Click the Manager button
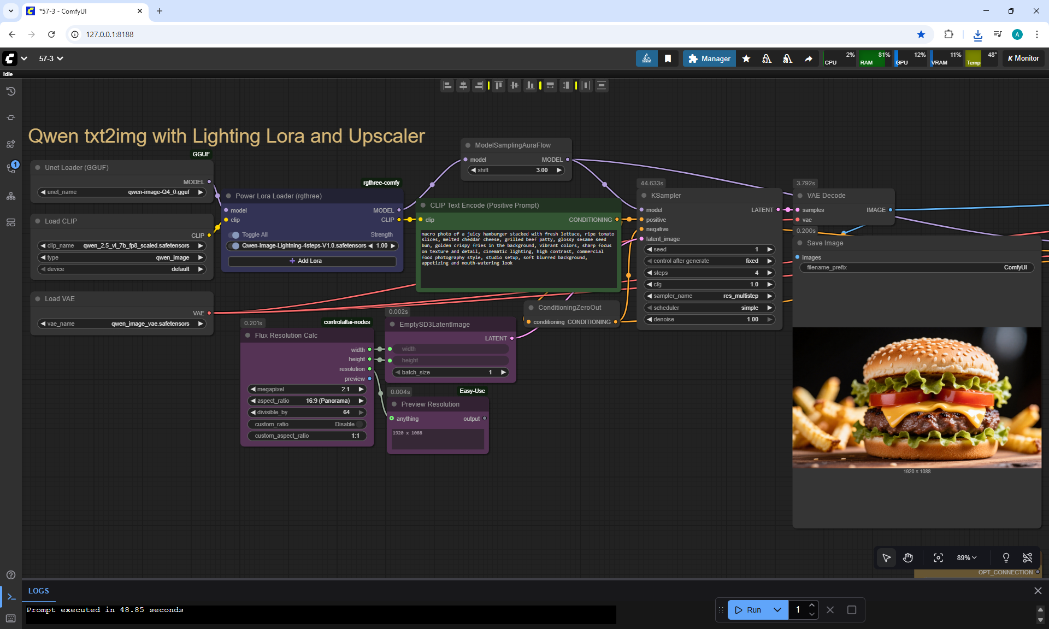 709,58
